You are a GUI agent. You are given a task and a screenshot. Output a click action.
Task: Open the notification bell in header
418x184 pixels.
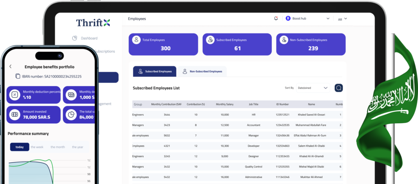tap(276, 18)
